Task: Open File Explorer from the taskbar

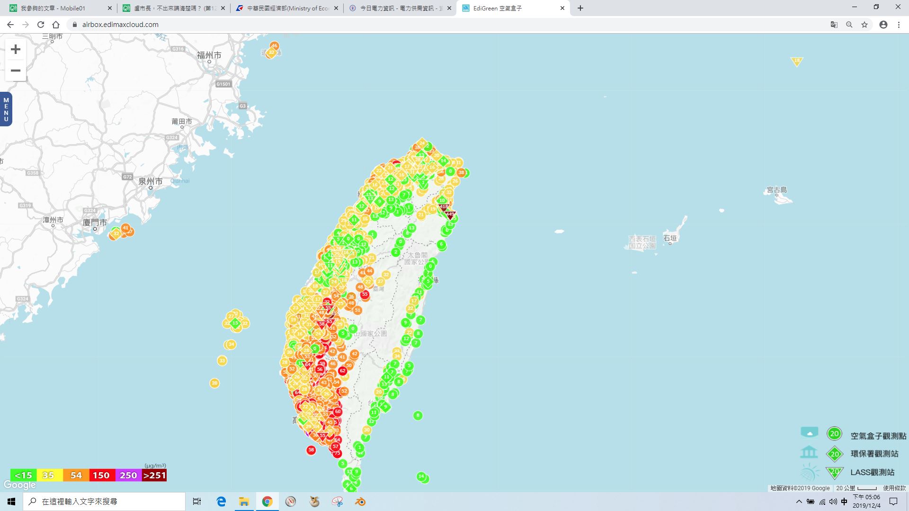Action: pos(244,502)
